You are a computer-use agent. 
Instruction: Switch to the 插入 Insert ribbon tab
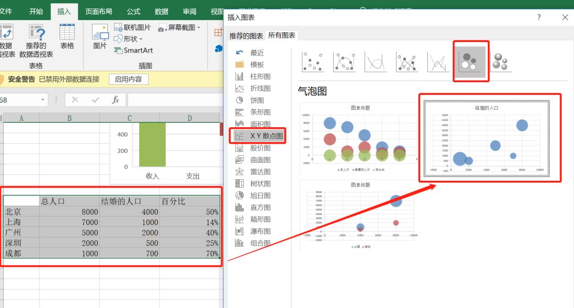(64, 11)
